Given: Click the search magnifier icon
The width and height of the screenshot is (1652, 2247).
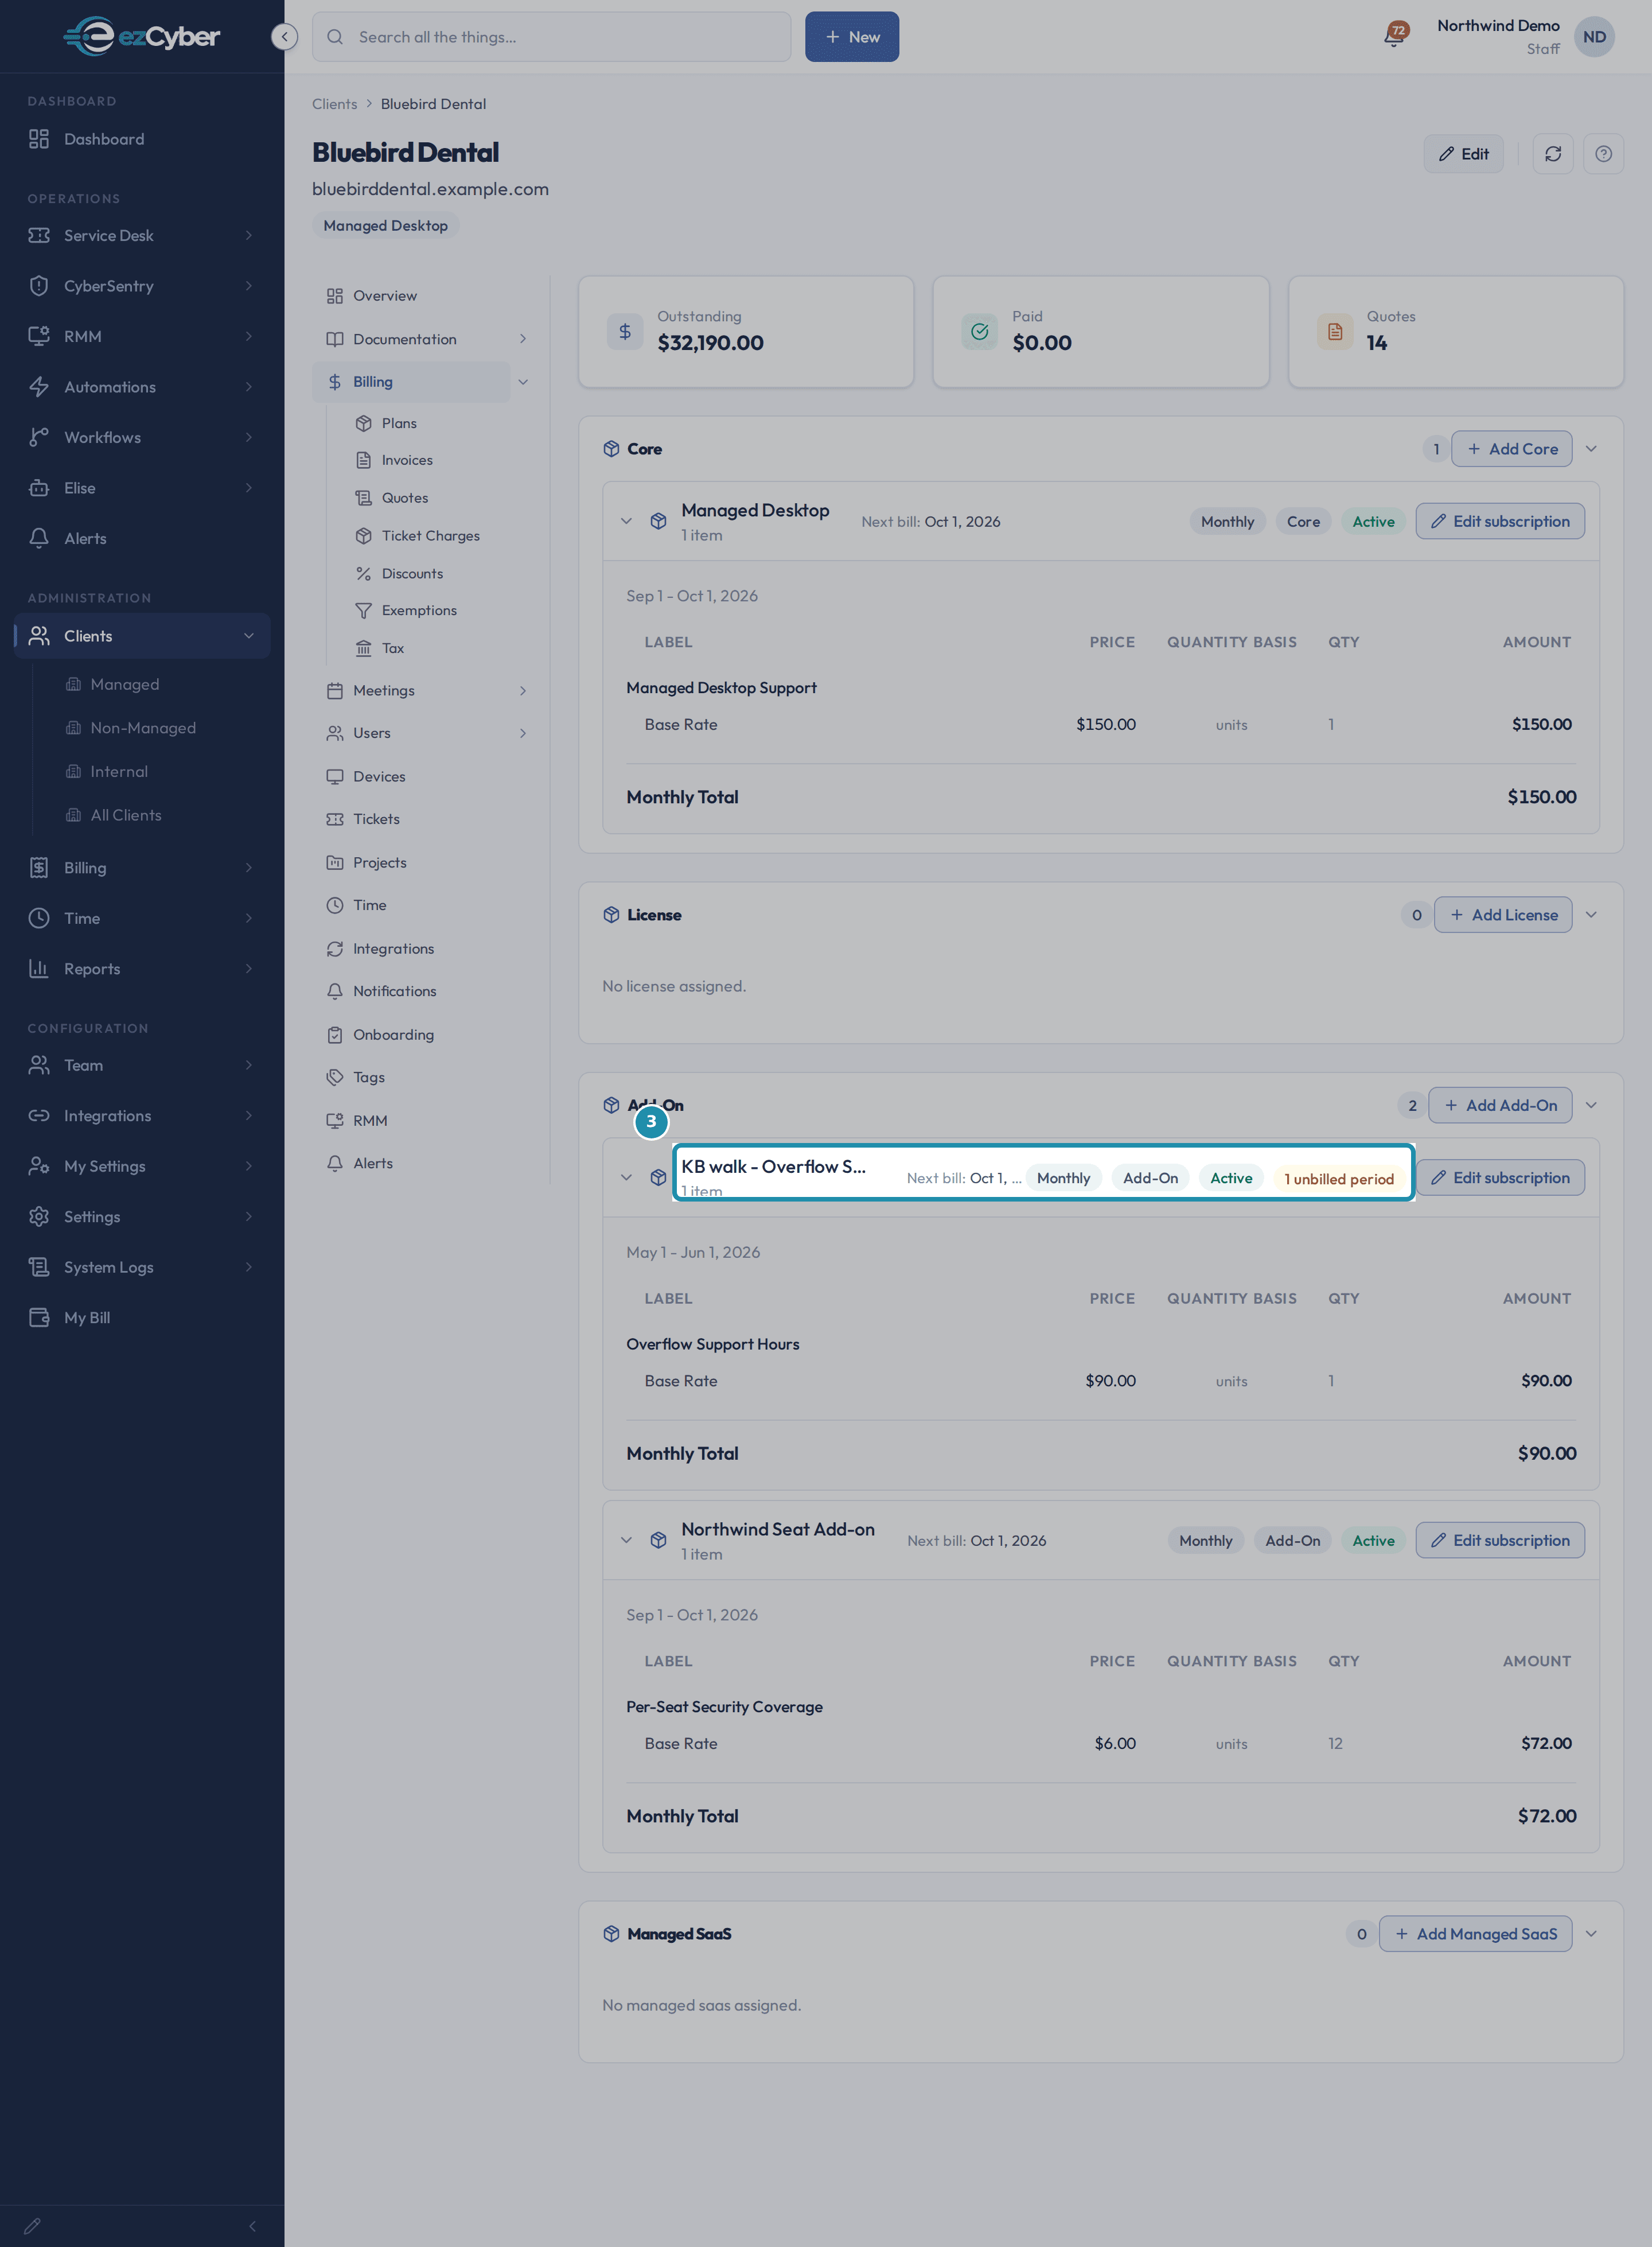Looking at the screenshot, I should point(336,37).
